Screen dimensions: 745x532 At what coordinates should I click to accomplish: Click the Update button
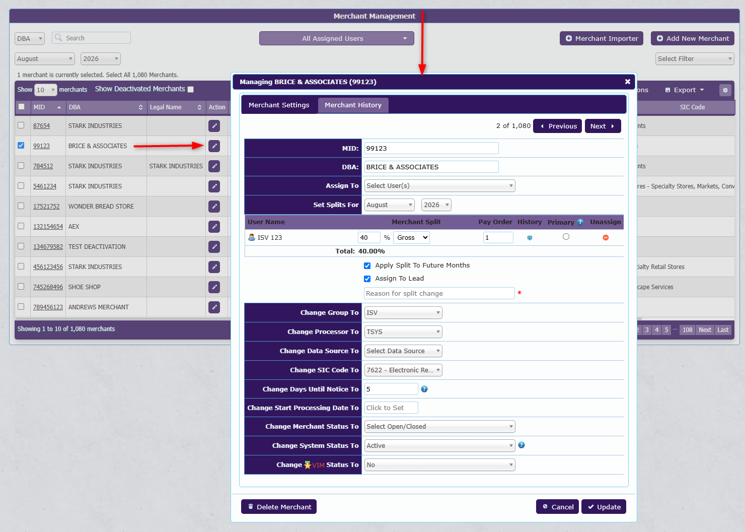[x=604, y=507]
